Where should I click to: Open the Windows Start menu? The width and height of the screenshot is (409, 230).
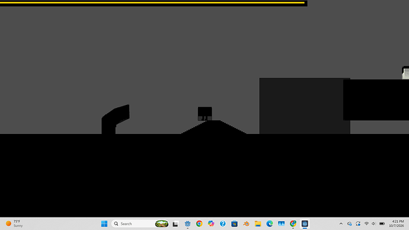pyautogui.click(x=104, y=223)
